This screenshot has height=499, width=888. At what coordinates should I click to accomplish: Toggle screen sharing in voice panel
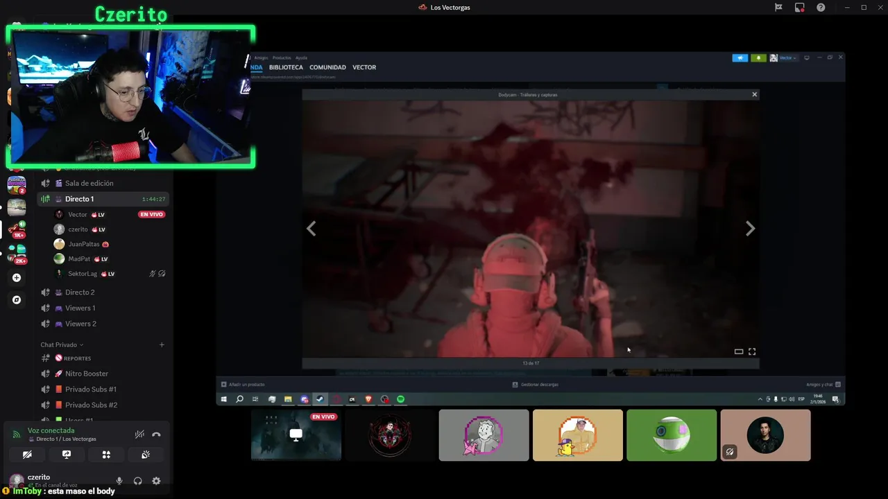point(67,455)
